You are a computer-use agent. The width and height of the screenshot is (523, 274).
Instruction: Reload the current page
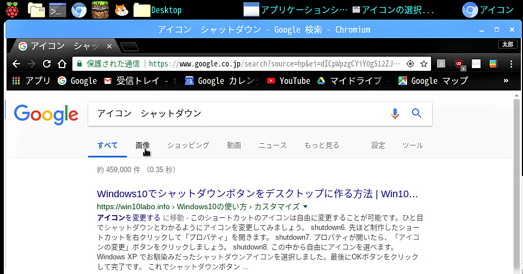pyautogui.click(x=47, y=64)
